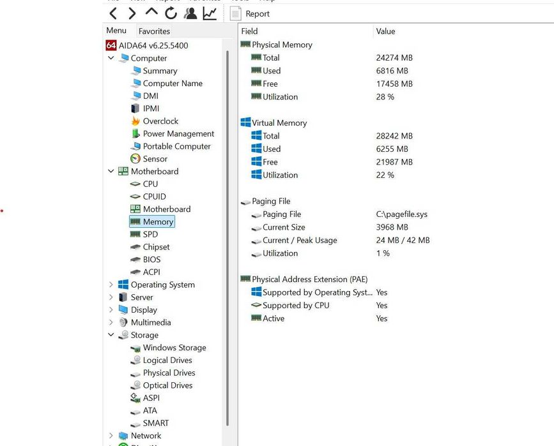Click the Windows Storage icon
The image size is (554, 446).
pyautogui.click(x=135, y=348)
